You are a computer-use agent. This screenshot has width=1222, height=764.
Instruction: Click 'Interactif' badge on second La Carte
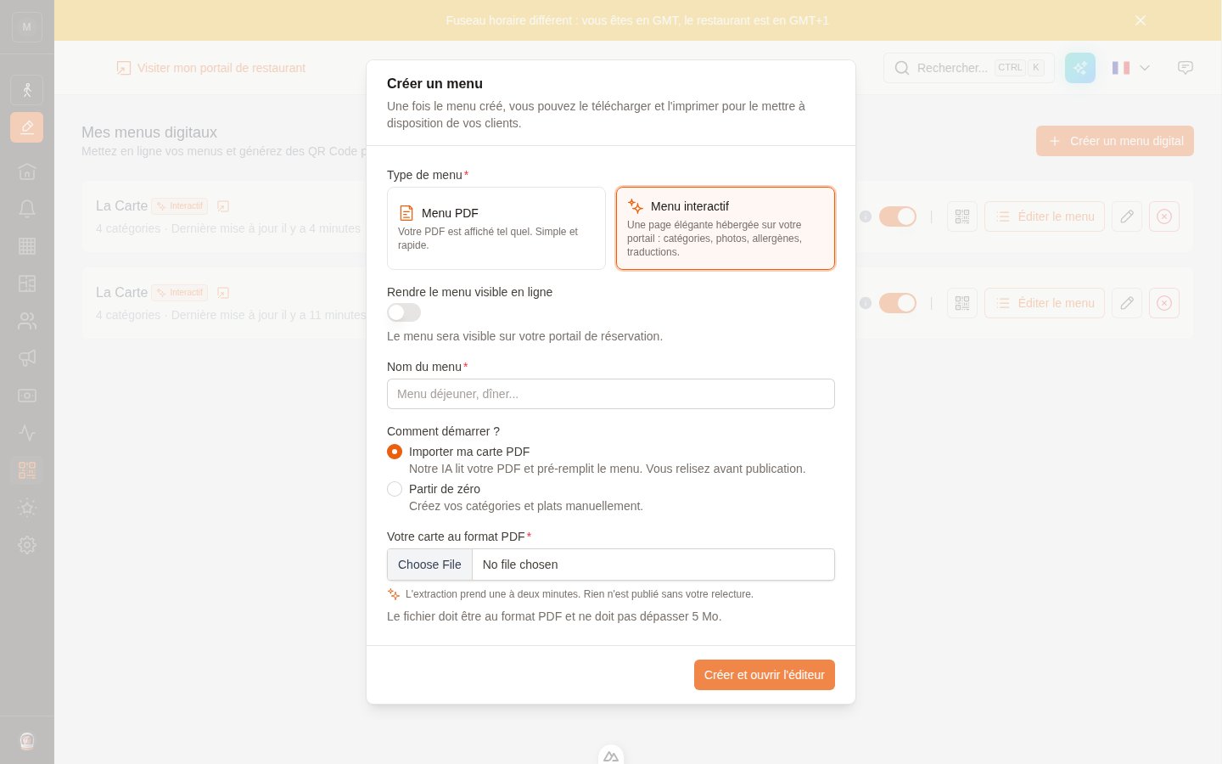pyautogui.click(x=180, y=293)
